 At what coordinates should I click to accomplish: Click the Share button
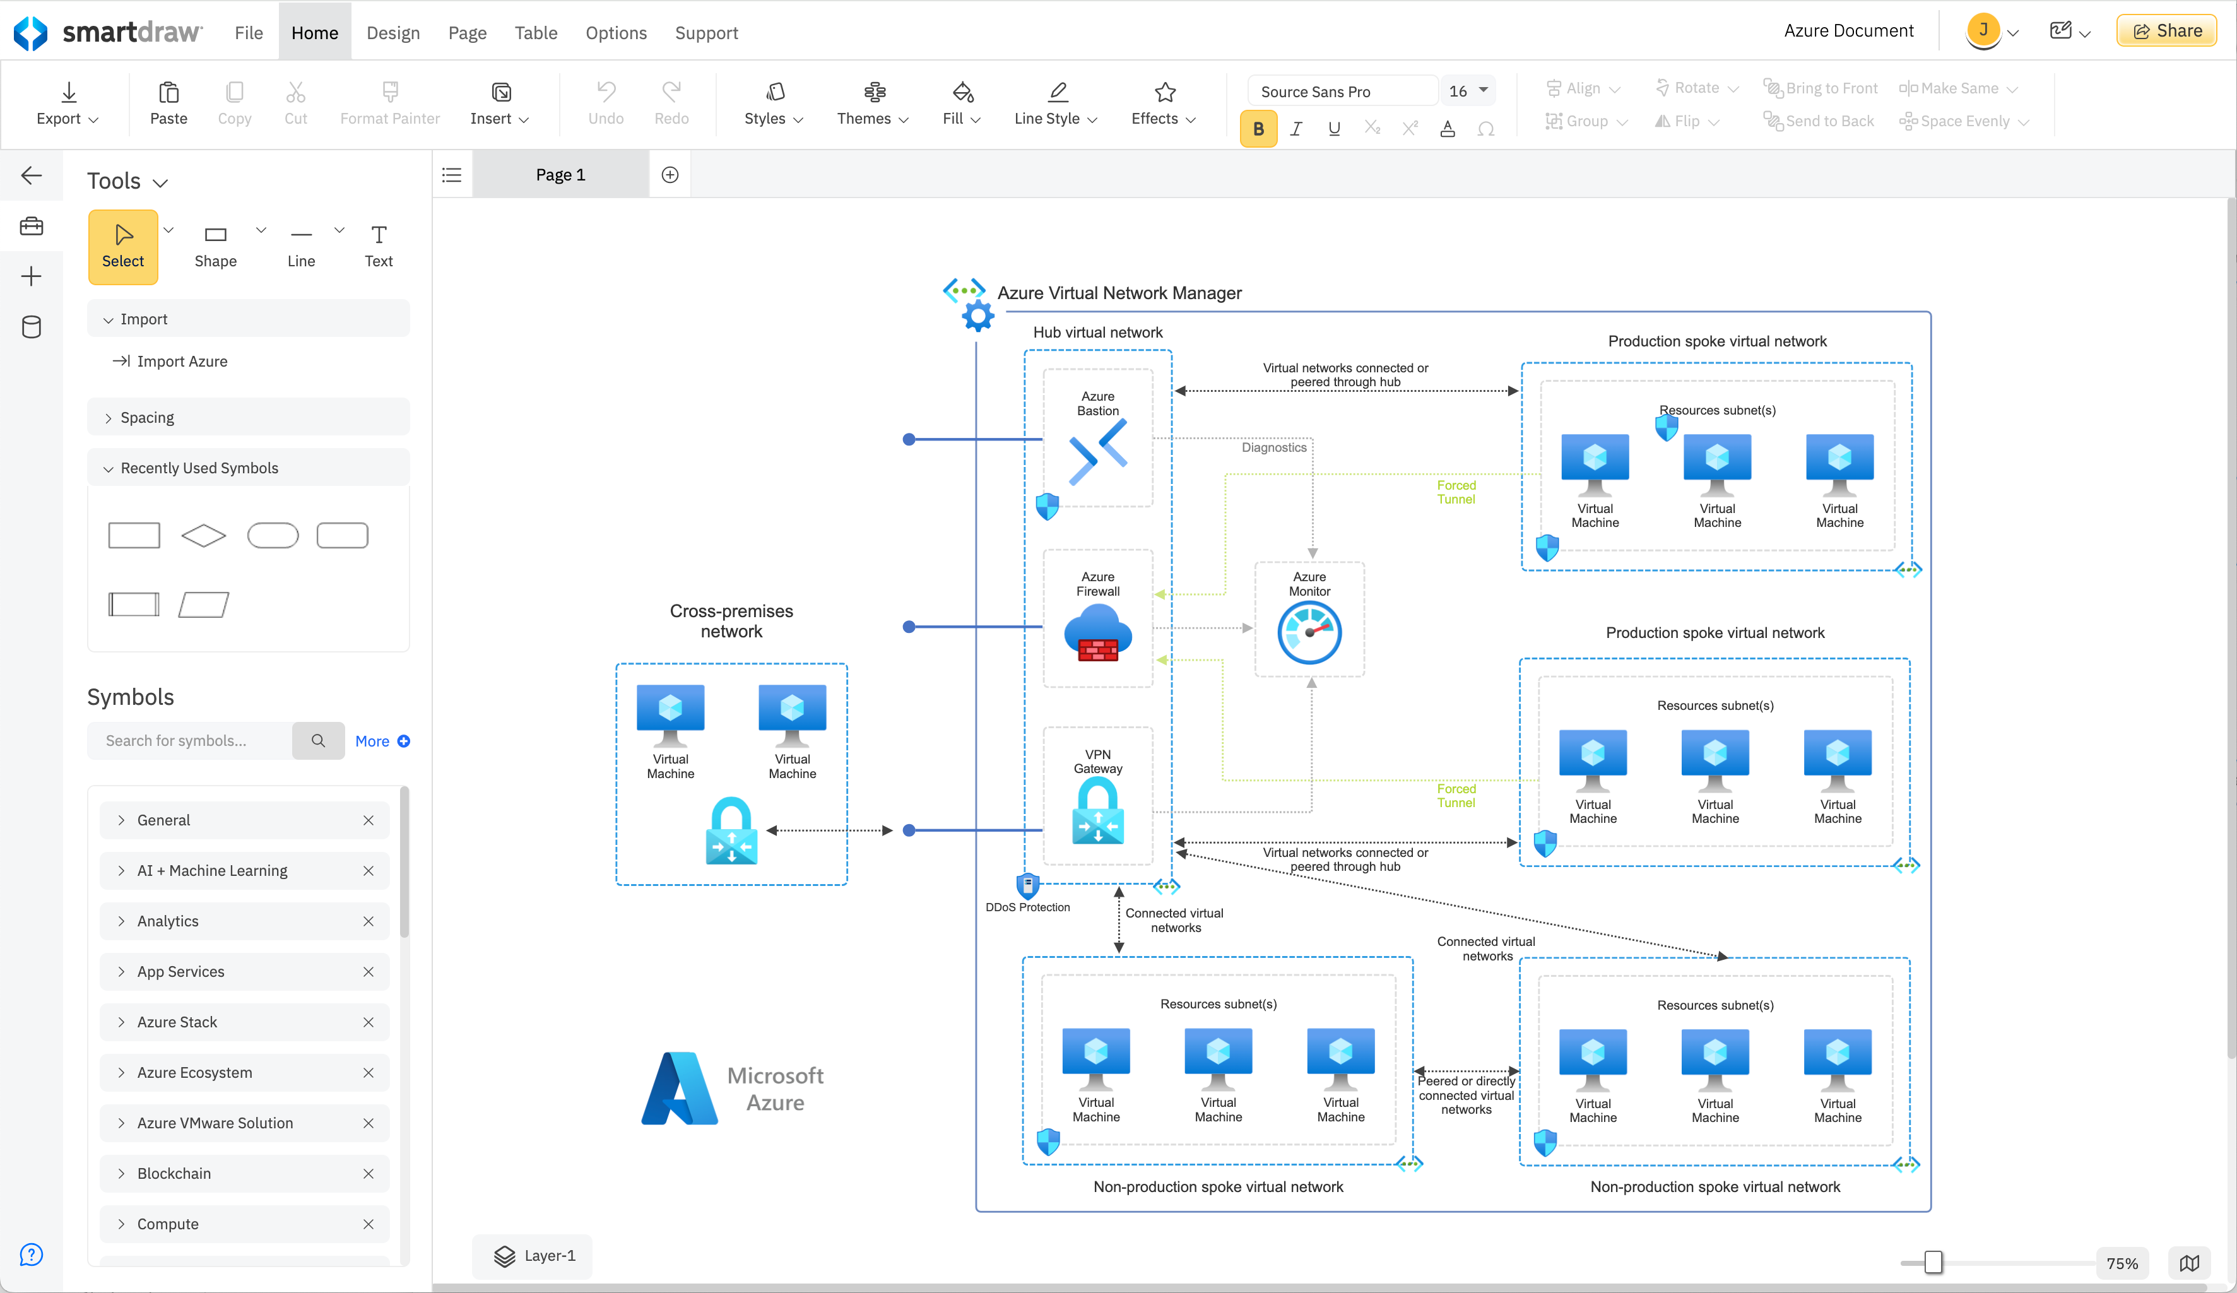point(2166,29)
